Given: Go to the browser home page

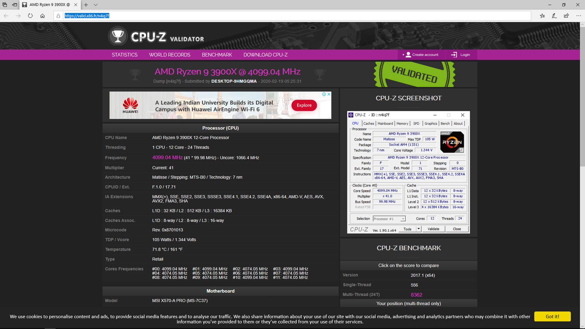Looking at the screenshot, I should click(42, 16).
